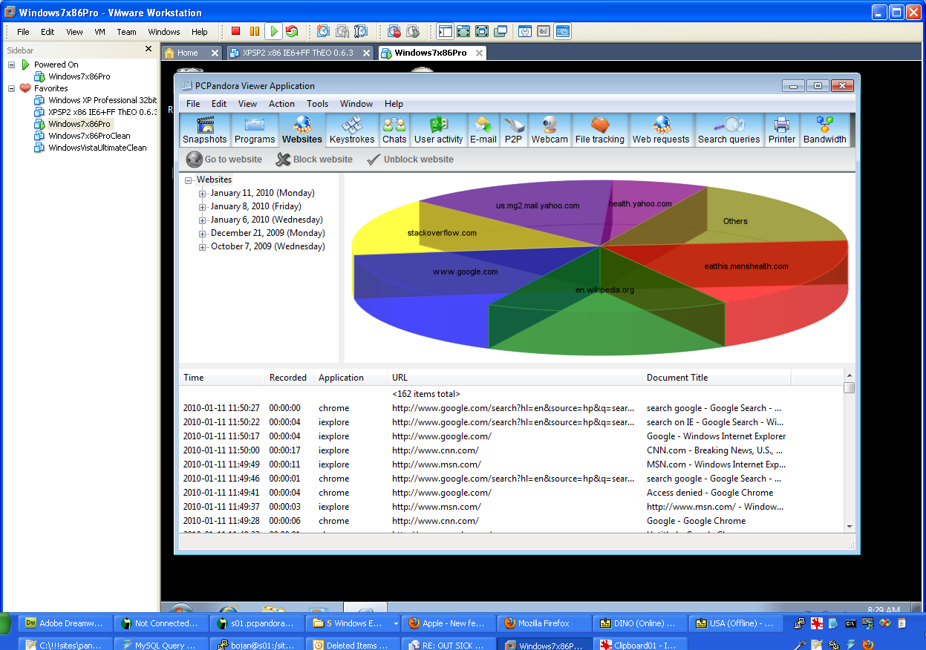This screenshot has height=650, width=926.
Task: Sort by the Document Title column header
Action: 716,378
